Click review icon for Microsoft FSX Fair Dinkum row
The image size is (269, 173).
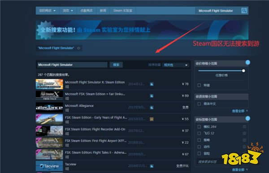(152, 96)
